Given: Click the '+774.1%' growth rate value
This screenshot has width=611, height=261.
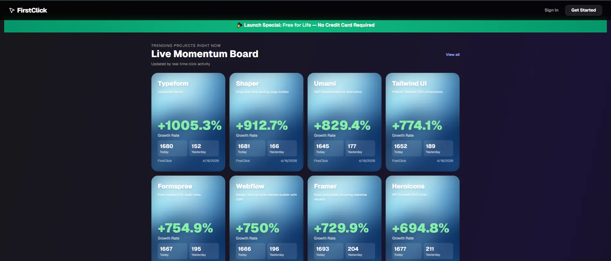Looking at the screenshot, I should (417, 125).
